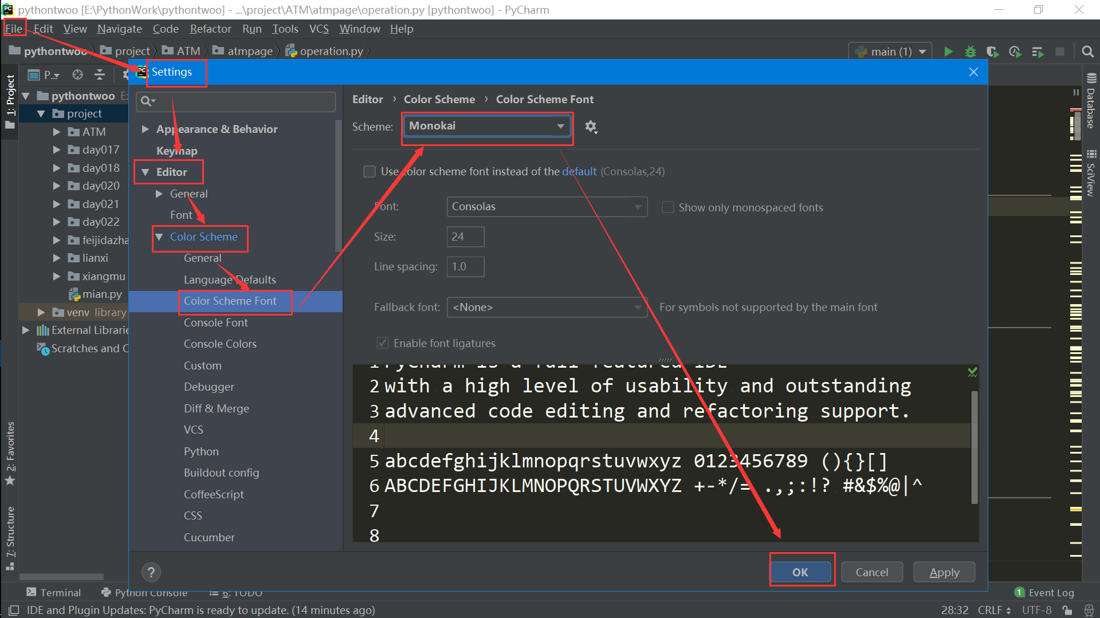Viewport: 1100px width, 618px height.
Task: Click preview pane vertical scrollbar
Action: 974,447
